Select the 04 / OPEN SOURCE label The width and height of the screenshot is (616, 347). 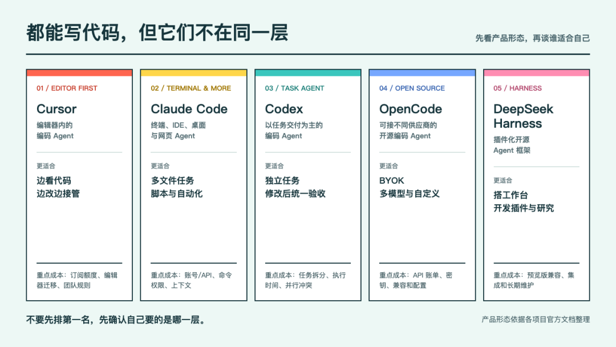tap(412, 88)
